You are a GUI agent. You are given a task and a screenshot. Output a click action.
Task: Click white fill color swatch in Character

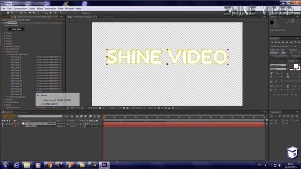pos(296,66)
